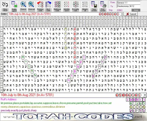Click the Codes combo box date text
147x121 pixels.
pyautogui.click(x=30, y=14)
